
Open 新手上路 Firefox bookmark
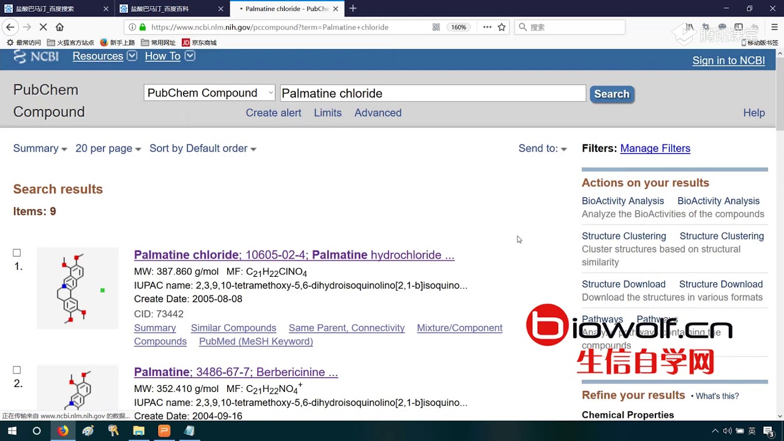[117, 43]
